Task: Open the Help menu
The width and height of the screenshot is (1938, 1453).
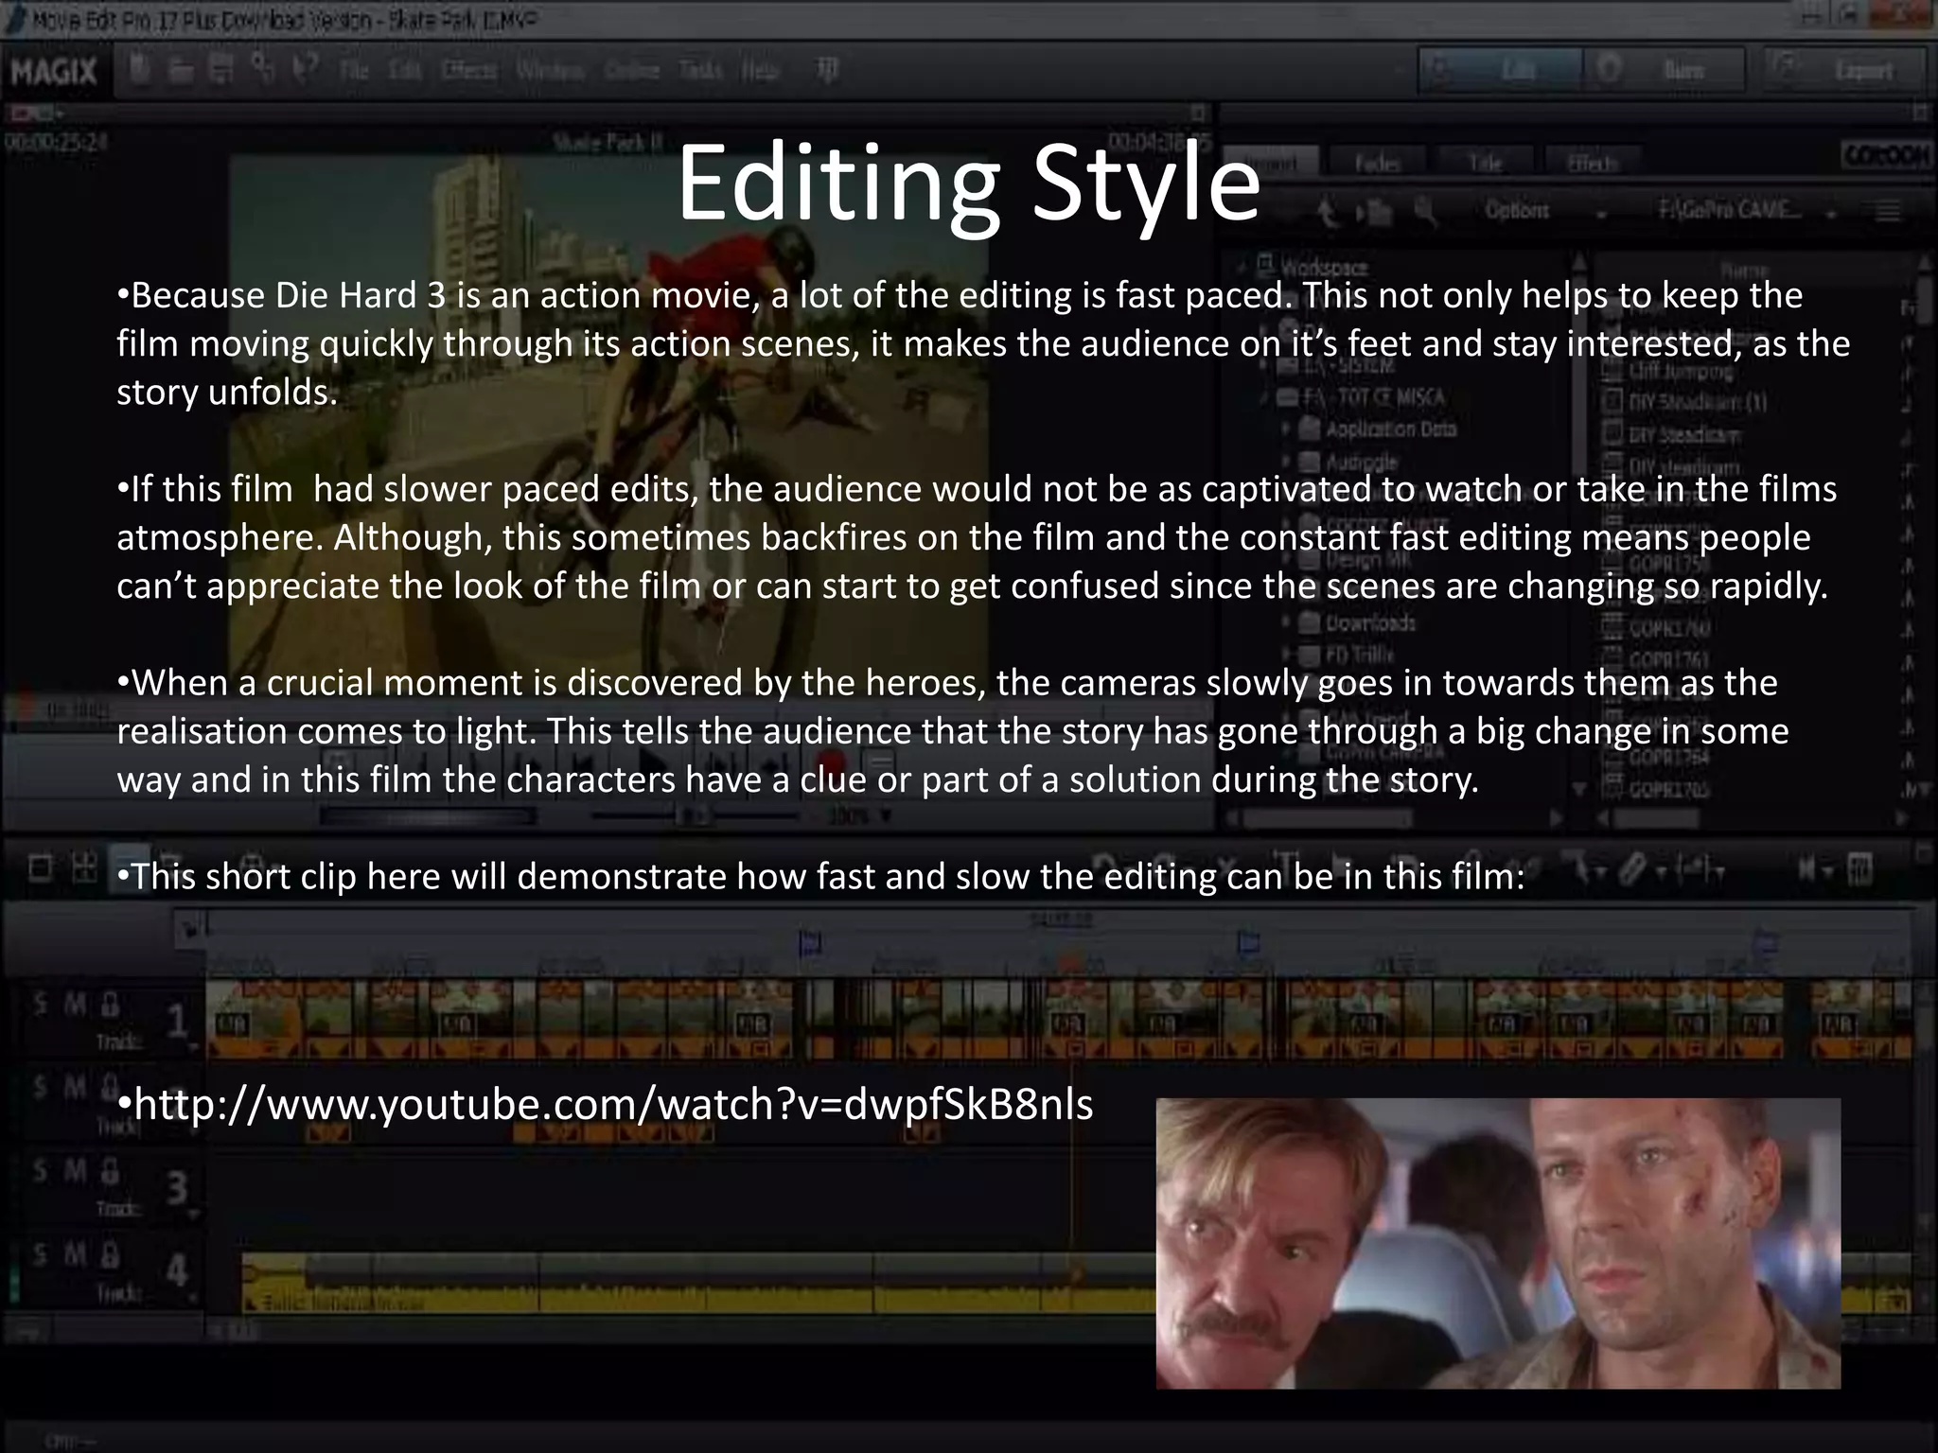Action: point(759,71)
